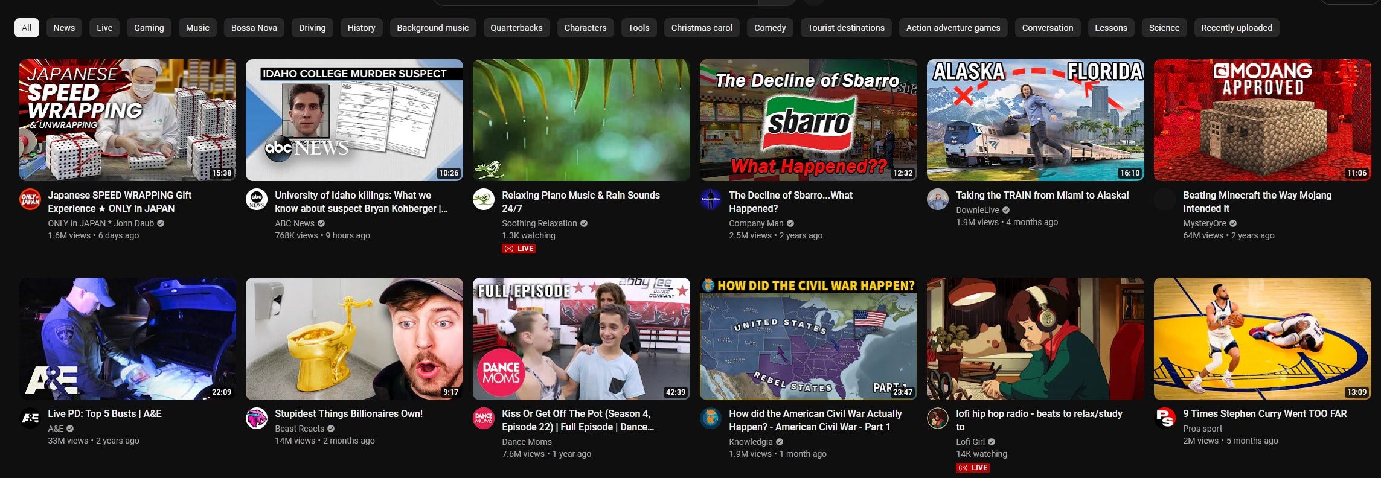Open the Civil War map thumbnail
1381x478 pixels.
click(x=809, y=339)
